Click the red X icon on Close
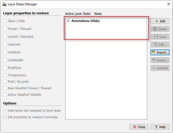Image resolution: width=173 pixels, height=133 pixels. coord(134,127)
